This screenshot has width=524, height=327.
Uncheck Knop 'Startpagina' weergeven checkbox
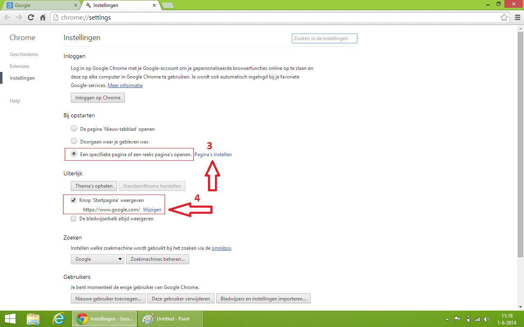pos(74,200)
